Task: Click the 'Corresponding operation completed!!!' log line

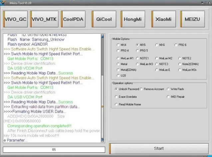Action: coord(39,126)
